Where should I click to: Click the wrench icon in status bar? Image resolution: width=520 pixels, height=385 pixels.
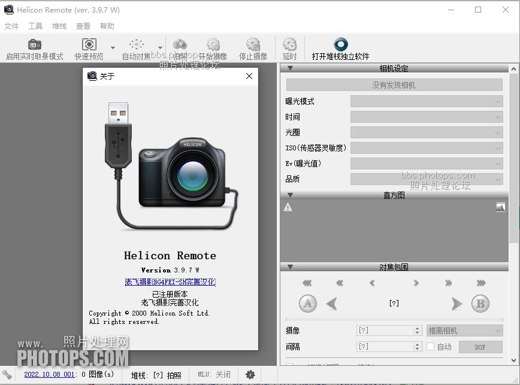pos(7,375)
